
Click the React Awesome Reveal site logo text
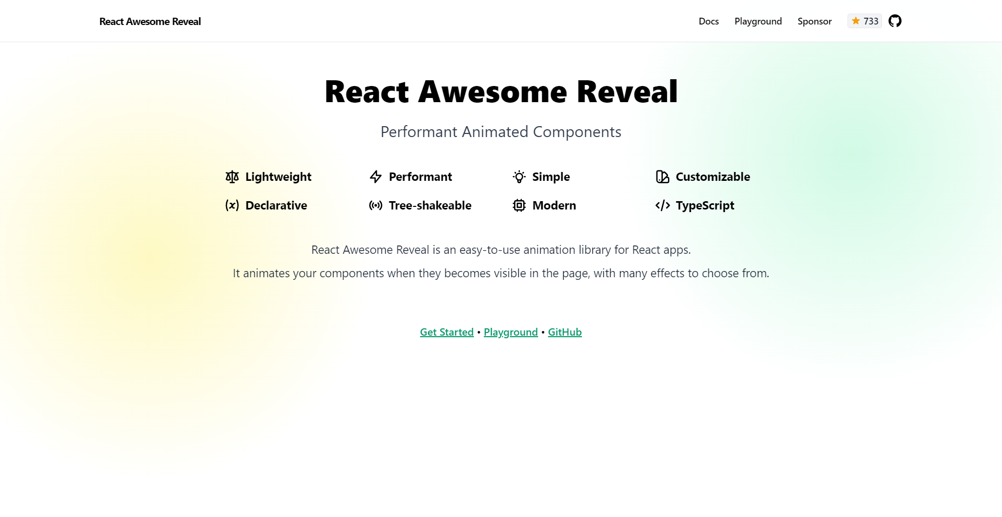(150, 21)
